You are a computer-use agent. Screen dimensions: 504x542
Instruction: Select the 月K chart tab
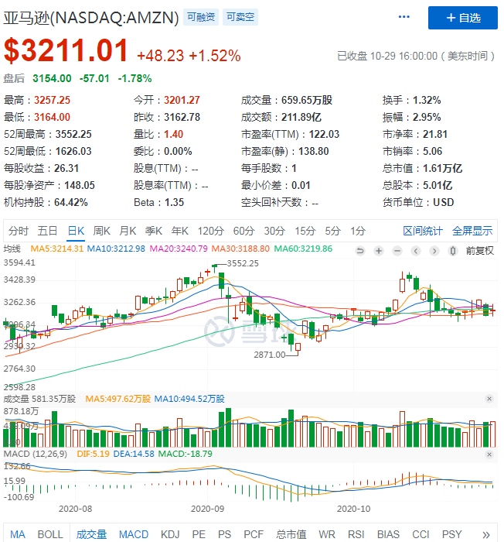point(128,231)
